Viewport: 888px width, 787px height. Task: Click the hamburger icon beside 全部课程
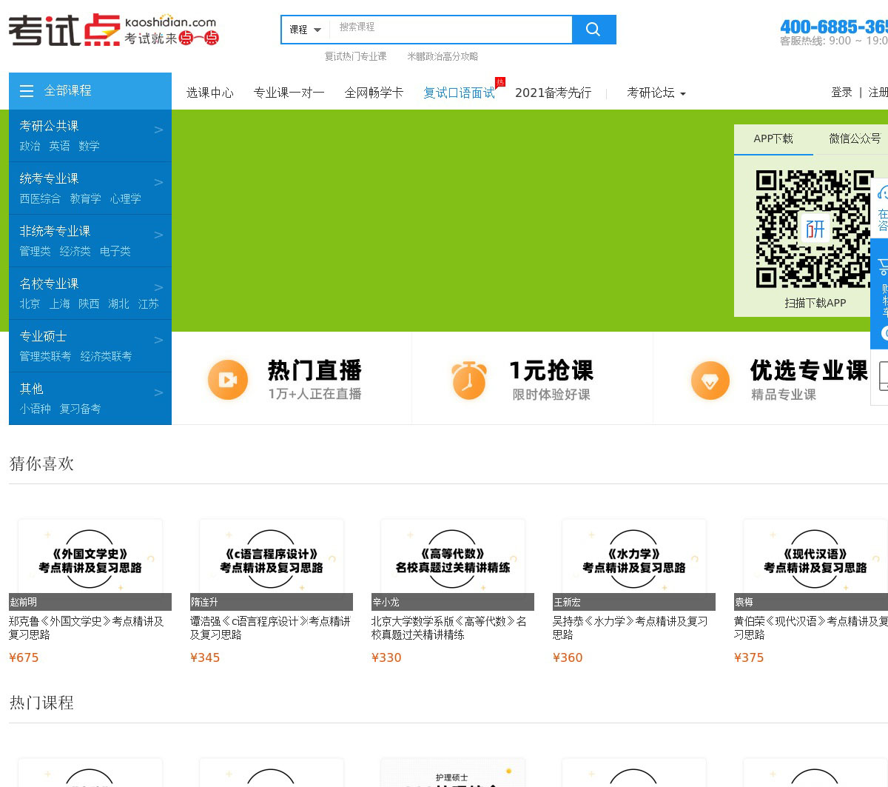pyautogui.click(x=27, y=91)
